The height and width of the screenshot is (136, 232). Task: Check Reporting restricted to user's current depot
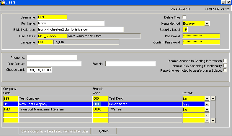coord(225,70)
